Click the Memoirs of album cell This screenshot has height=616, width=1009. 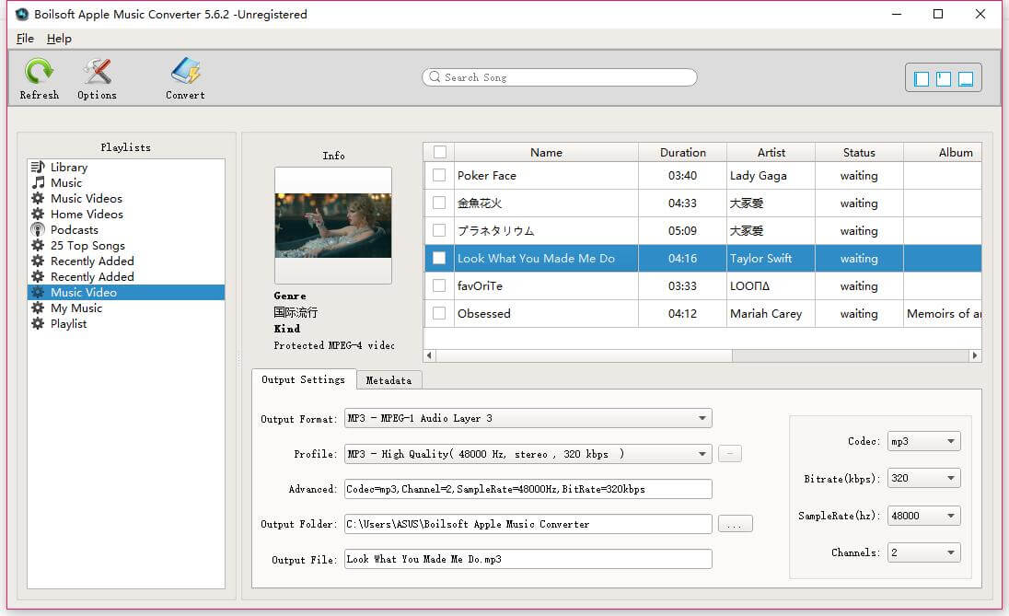[943, 313]
